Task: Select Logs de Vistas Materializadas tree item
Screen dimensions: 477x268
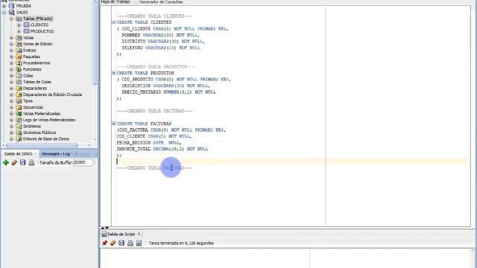Action: pyautogui.click(x=49, y=120)
